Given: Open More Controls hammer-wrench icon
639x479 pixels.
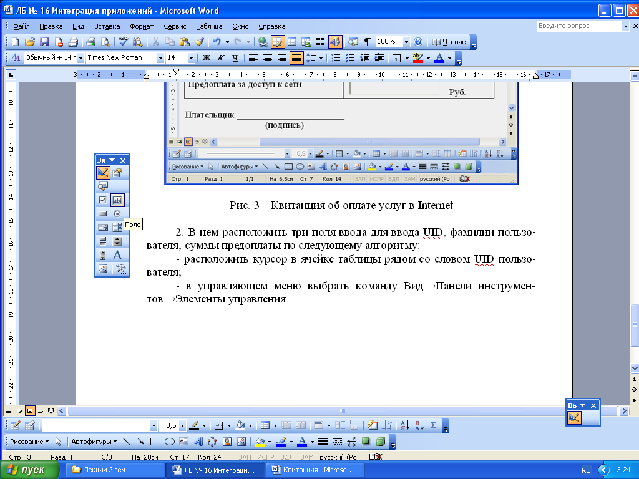Looking at the screenshot, I should tap(120, 269).
